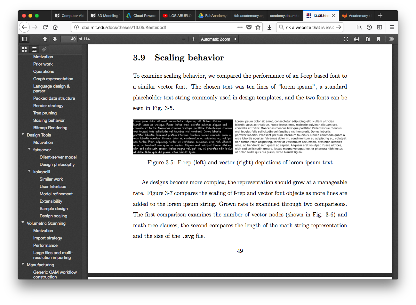This screenshot has width=416, height=305.
Task: Open the browser home page
Action: 55,27
